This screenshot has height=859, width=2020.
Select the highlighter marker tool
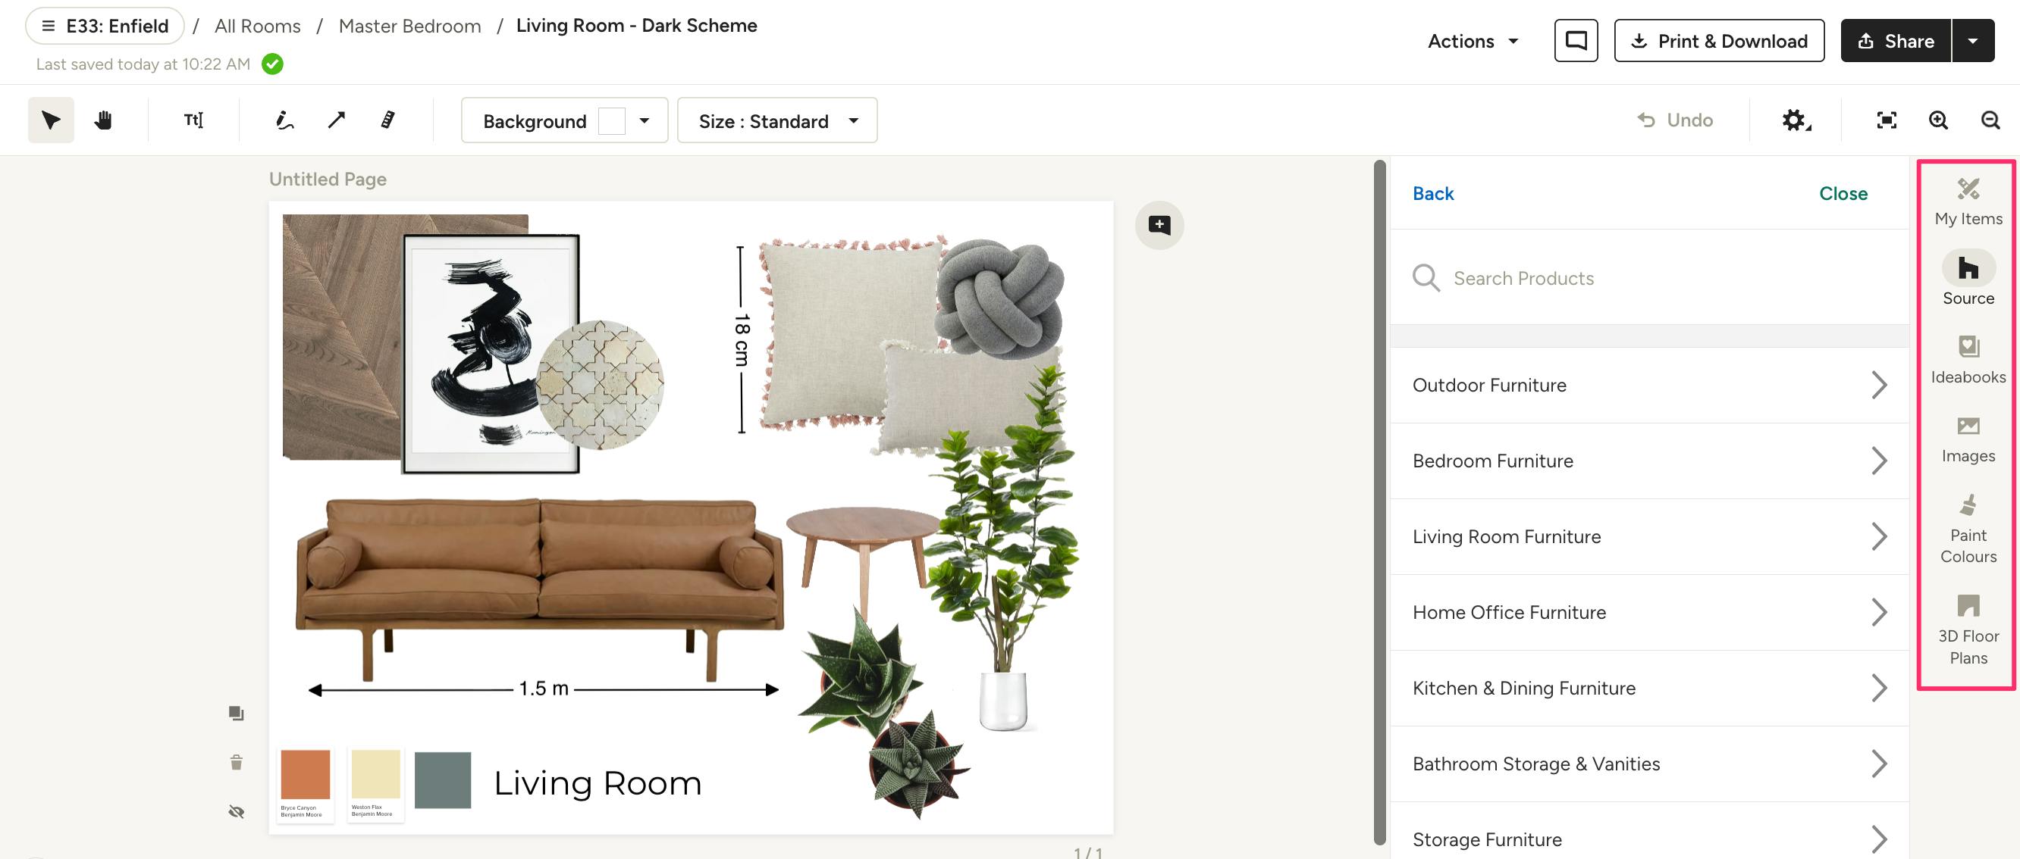pos(388,120)
